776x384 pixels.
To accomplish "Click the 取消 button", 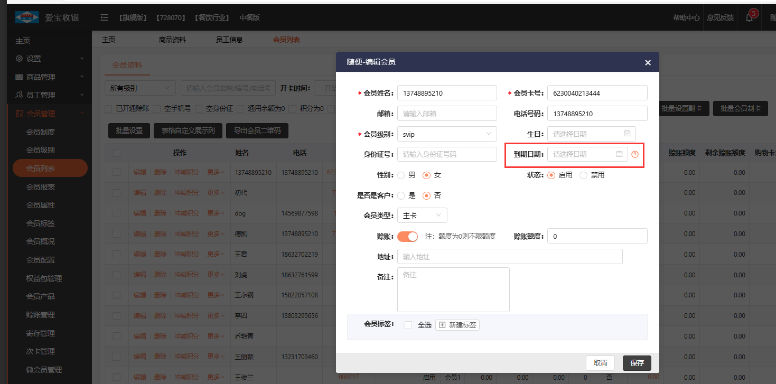I will [x=600, y=363].
